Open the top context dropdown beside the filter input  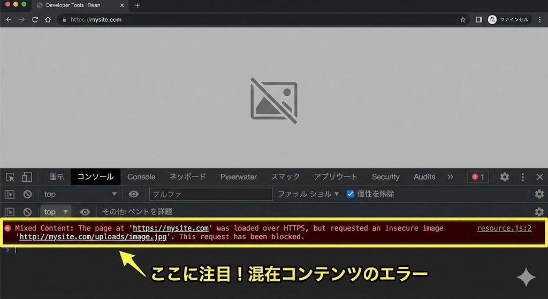coord(80,194)
